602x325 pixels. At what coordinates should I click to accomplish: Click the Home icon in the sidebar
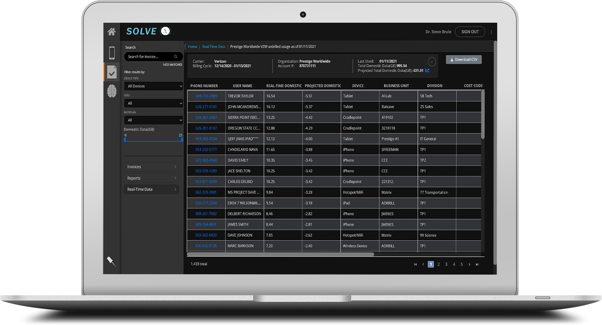[x=111, y=32]
